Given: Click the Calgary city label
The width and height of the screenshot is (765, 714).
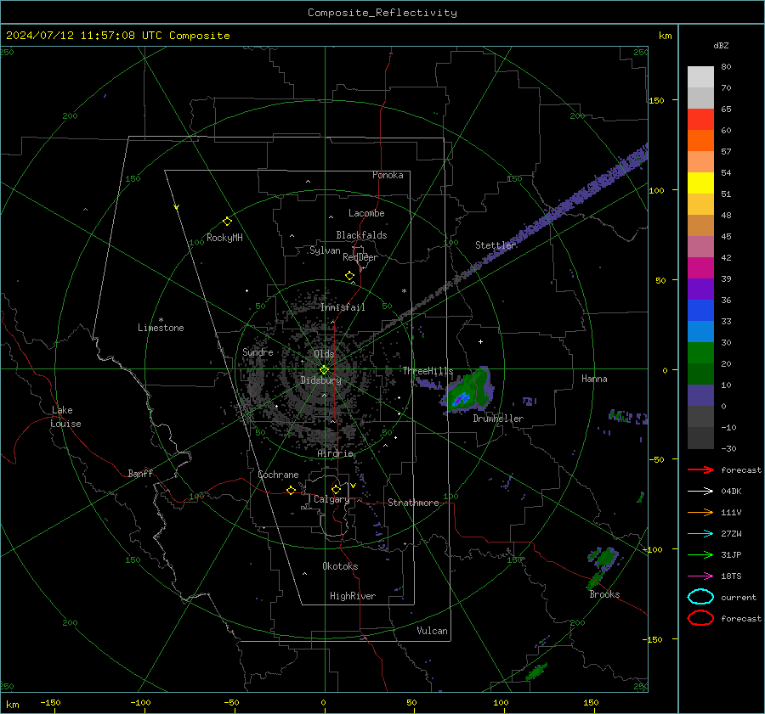Looking at the screenshot, I should [331, 499].
